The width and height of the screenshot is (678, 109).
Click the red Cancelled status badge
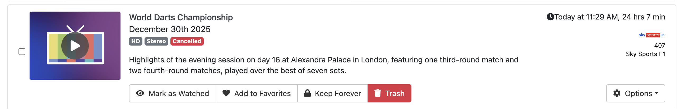pos(187,41)
